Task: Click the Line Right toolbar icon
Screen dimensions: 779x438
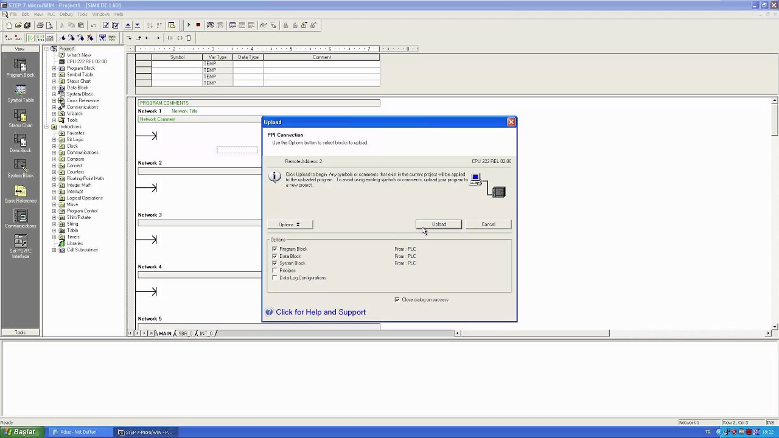Action: tap(157, 38)
